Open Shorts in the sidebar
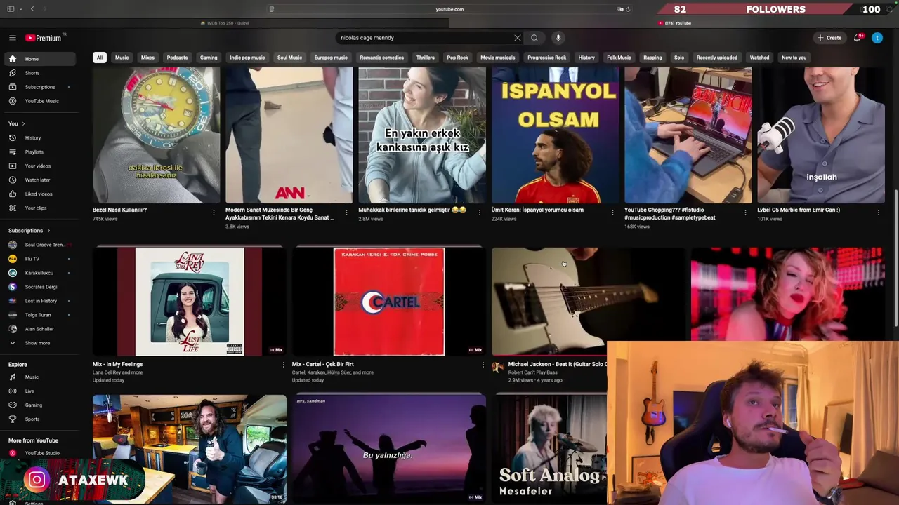Viewport: 899px width, 505px height. [39, 73]
